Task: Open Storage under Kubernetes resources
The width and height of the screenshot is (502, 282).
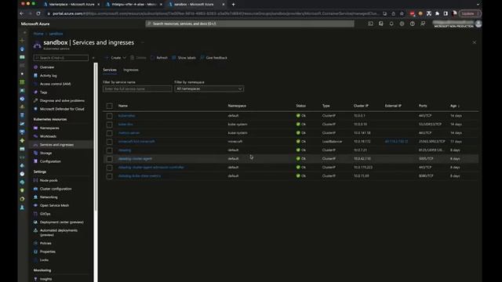Action: pyautogui.click(x=45, y=153)
